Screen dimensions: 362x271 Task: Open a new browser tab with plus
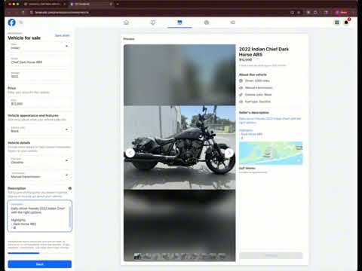(x=118, y=5)
